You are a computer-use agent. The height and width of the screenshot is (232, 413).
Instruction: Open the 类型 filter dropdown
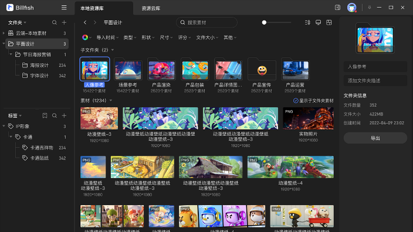point(130,37)
